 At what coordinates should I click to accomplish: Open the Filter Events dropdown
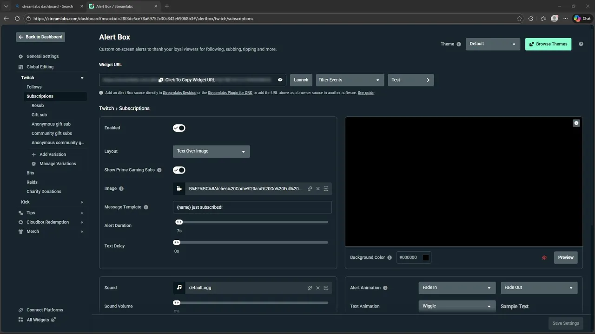coord(350,80)
